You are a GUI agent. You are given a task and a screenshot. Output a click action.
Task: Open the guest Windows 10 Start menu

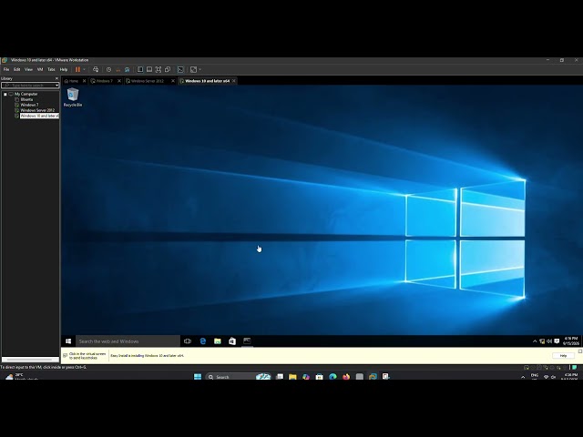(x=68, y=341)
